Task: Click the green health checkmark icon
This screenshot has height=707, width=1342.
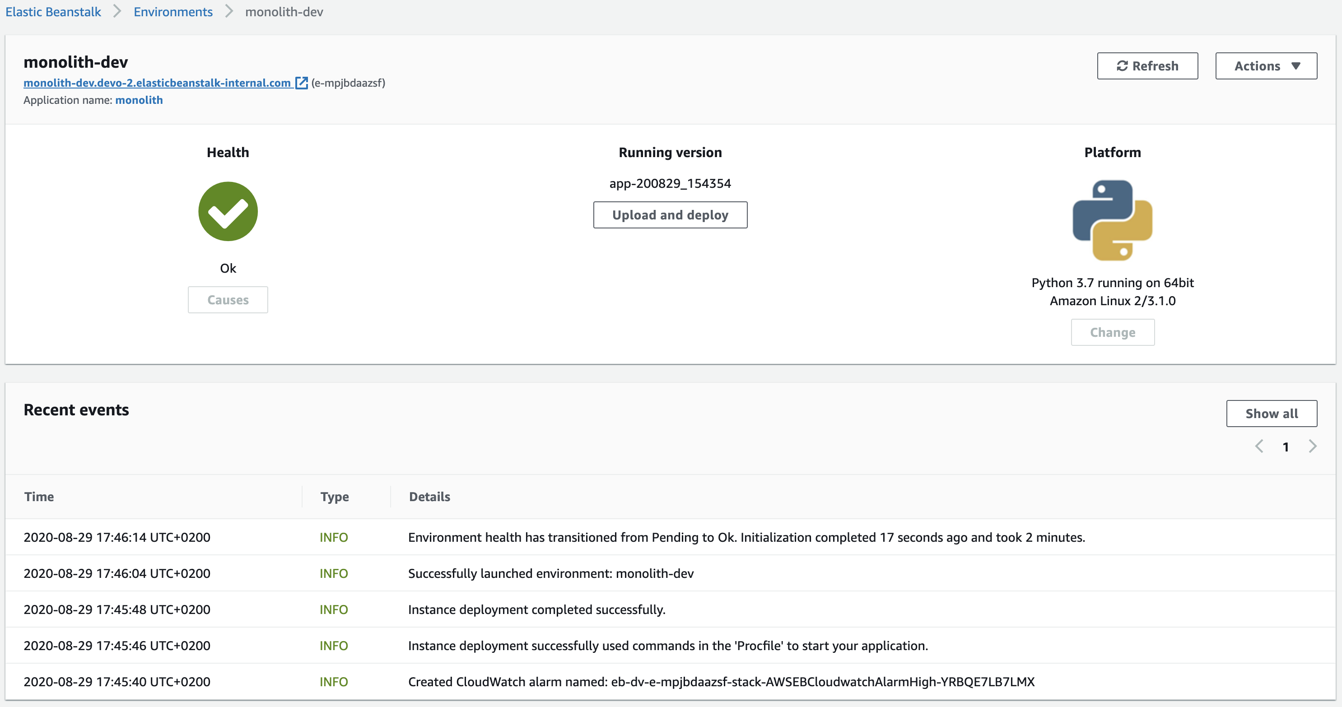Action: [228, 212]
